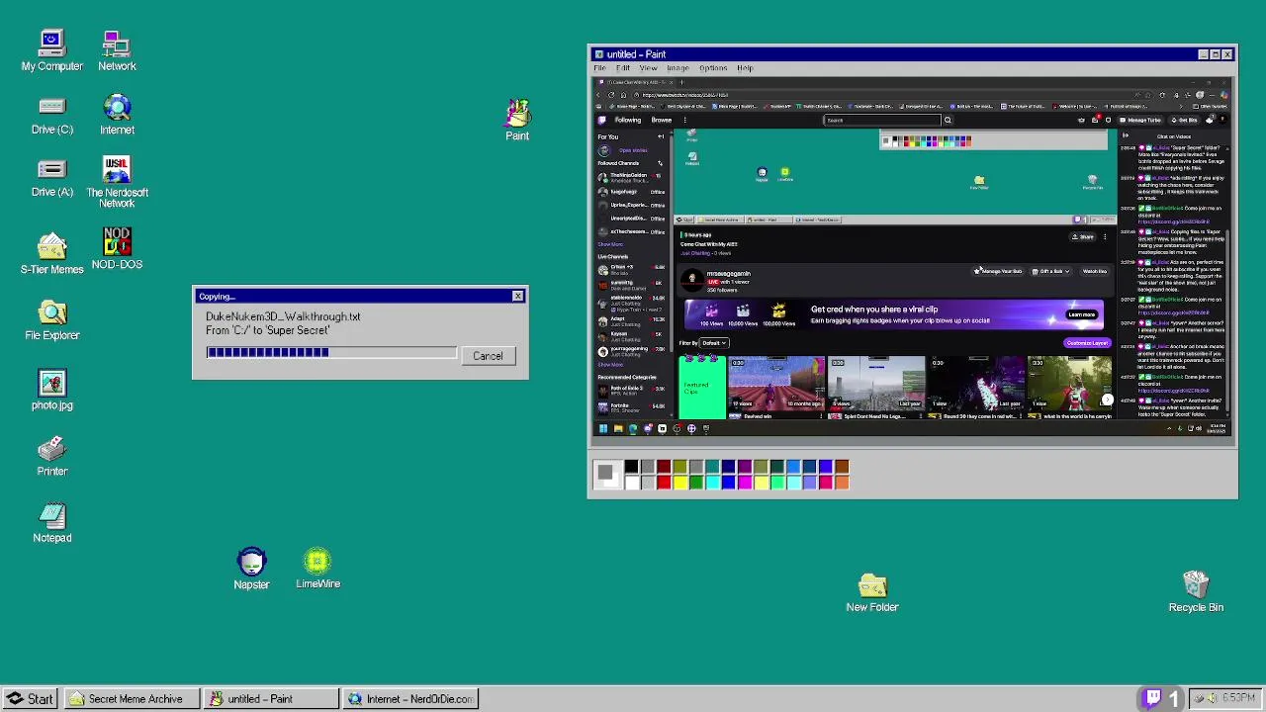
Task: Switch to Internet - NerdOrDie.com taskbar button
Action: (x=408, y=699)
